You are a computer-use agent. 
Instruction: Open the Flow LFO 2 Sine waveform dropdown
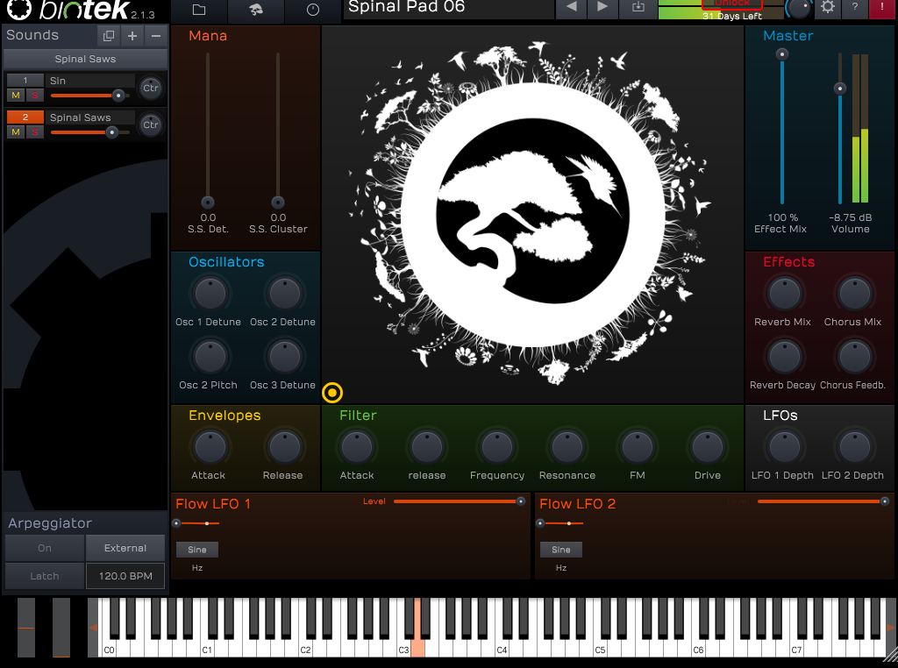pyautogui.click(x=561, y=550)
